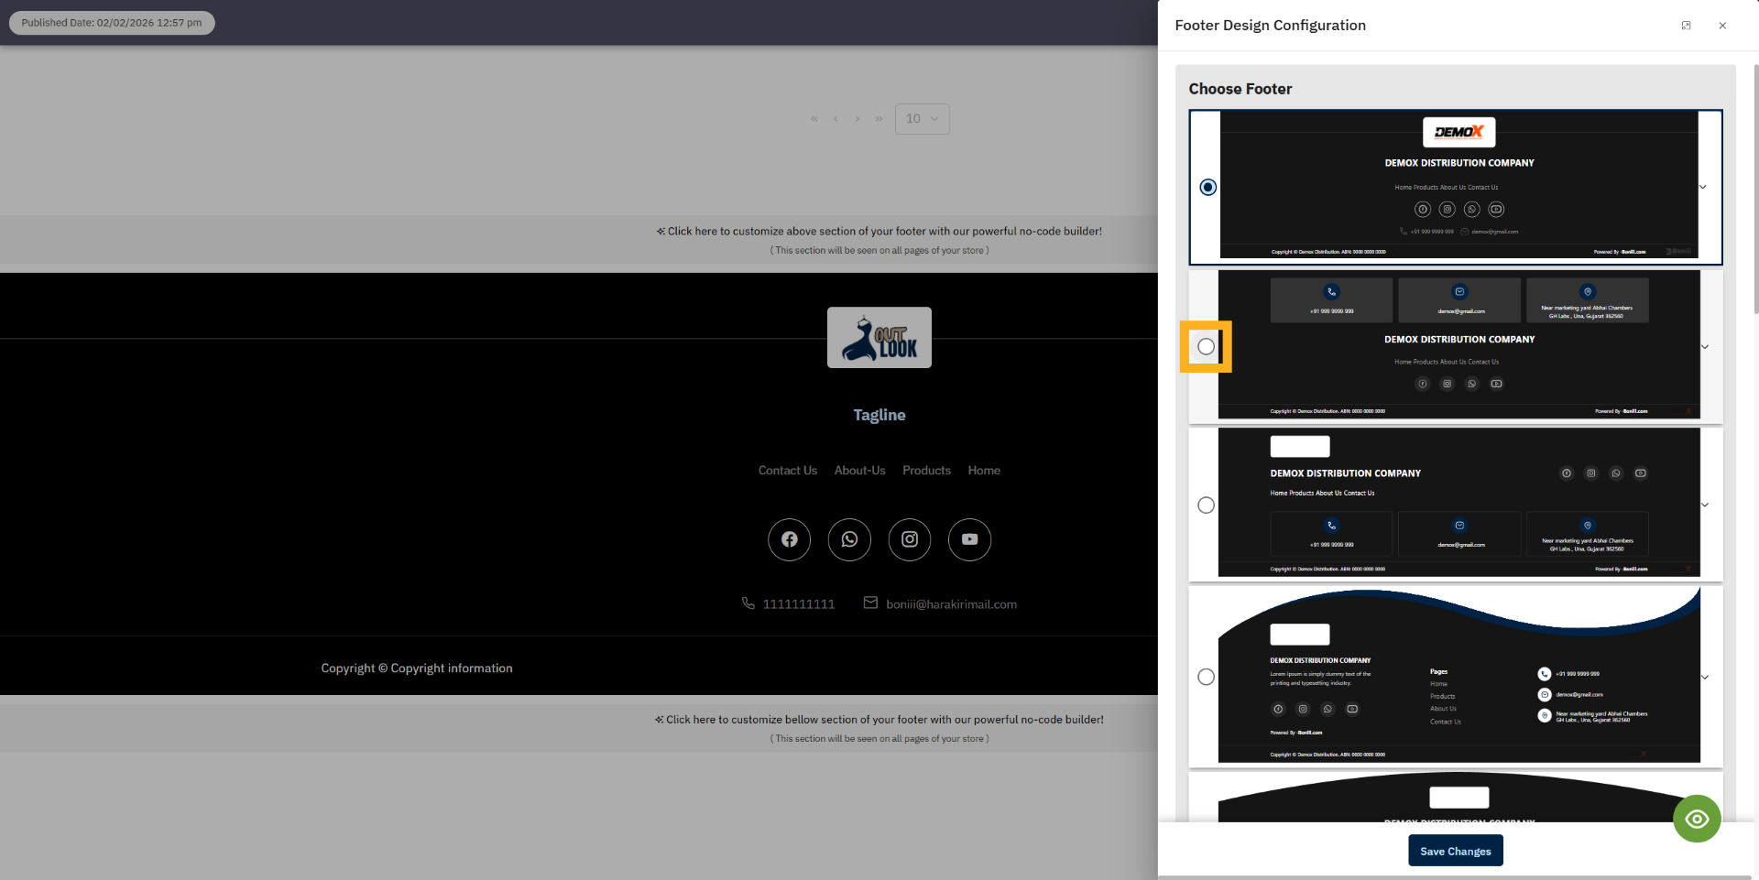Image resolution: width=1759 pixels, height=880 pixels.
Task: Click the popout icon on Footer Design Configuration
Action: pos(1686,25)
